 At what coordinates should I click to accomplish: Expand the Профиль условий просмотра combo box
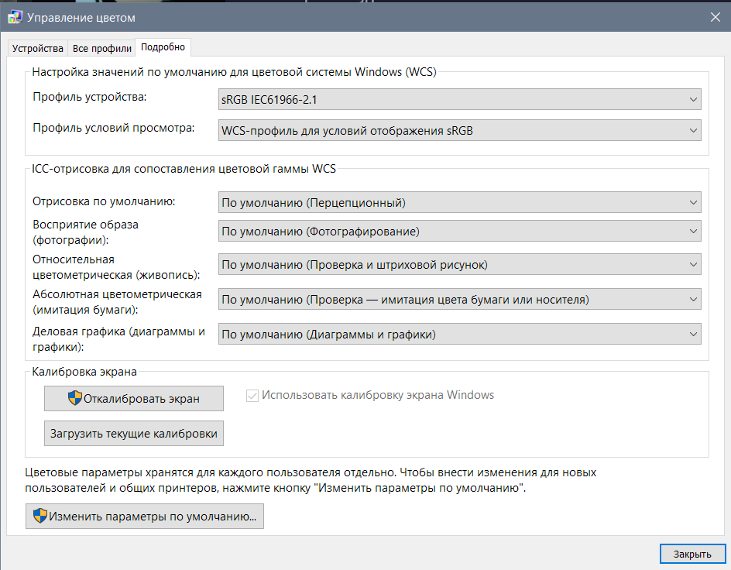(460, 131)
